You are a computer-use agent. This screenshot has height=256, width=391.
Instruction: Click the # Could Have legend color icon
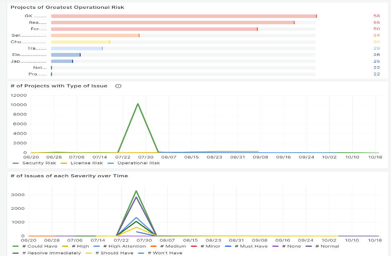click(x=15, y=246)
